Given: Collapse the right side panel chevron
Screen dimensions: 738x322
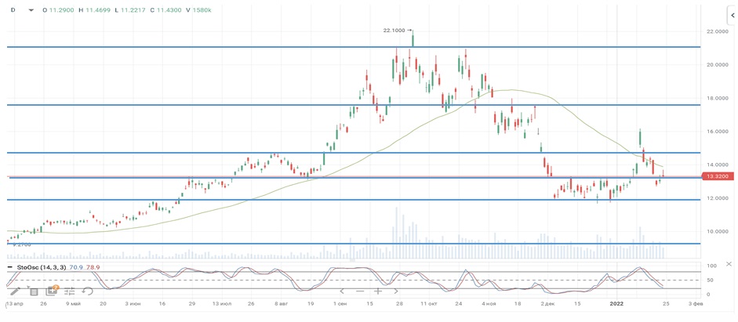Looking at the screenshot, I should [733, 16].
